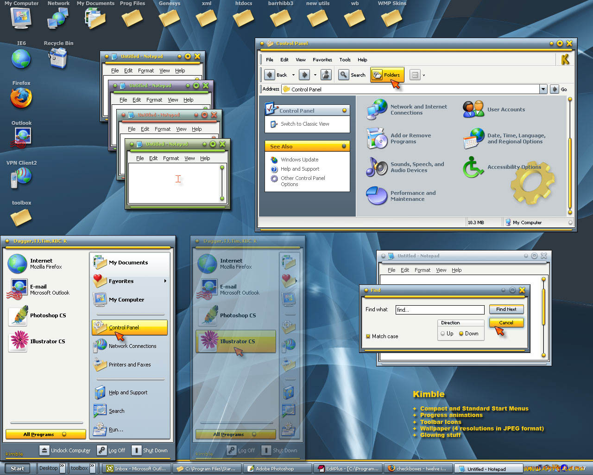Click the Find Next button
This screenshot has width=593, height=475.
pyautogui.click(x=506, y=309)
